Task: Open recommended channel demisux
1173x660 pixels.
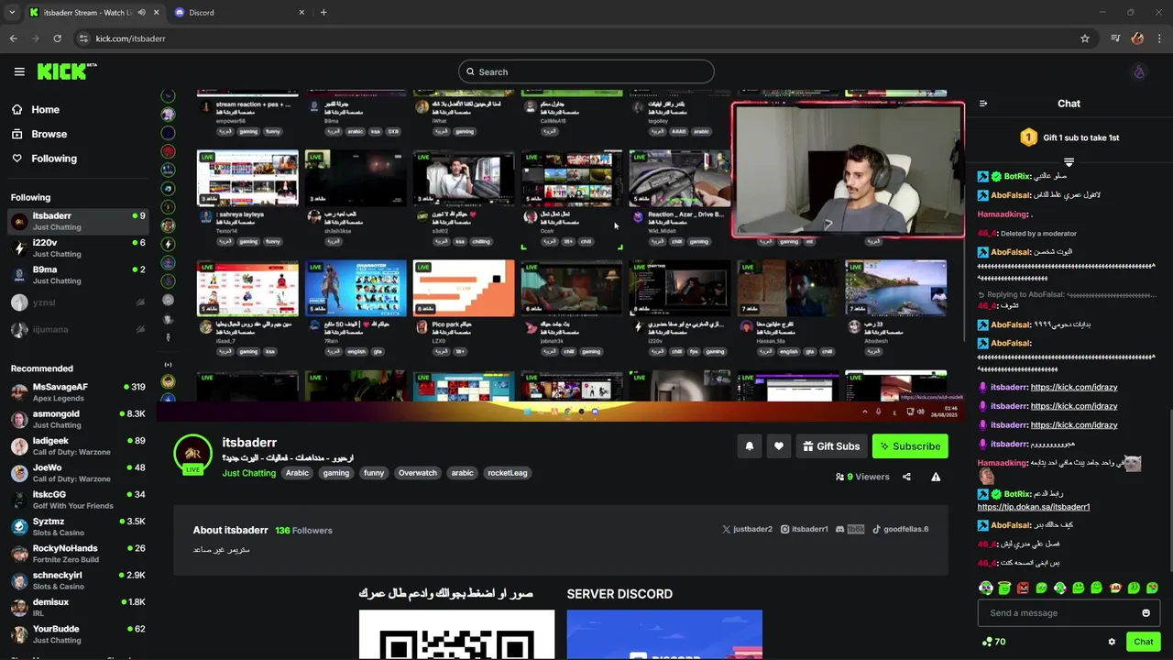Action: [78, 607]
